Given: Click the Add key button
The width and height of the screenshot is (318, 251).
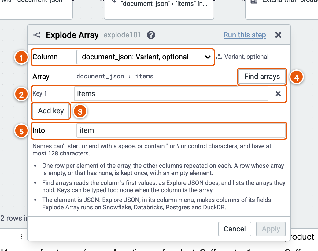Looking at the screenshot, I should (51, 111).
